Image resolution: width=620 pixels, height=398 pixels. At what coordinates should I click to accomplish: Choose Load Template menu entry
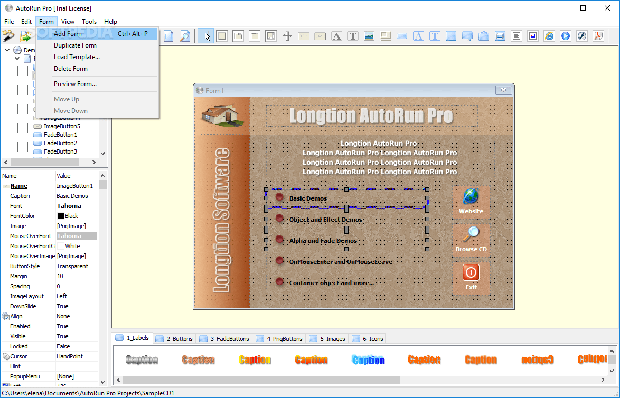coord(97,57)
